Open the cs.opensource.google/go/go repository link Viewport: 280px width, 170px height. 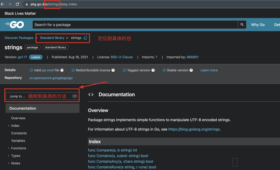(51, 78)
